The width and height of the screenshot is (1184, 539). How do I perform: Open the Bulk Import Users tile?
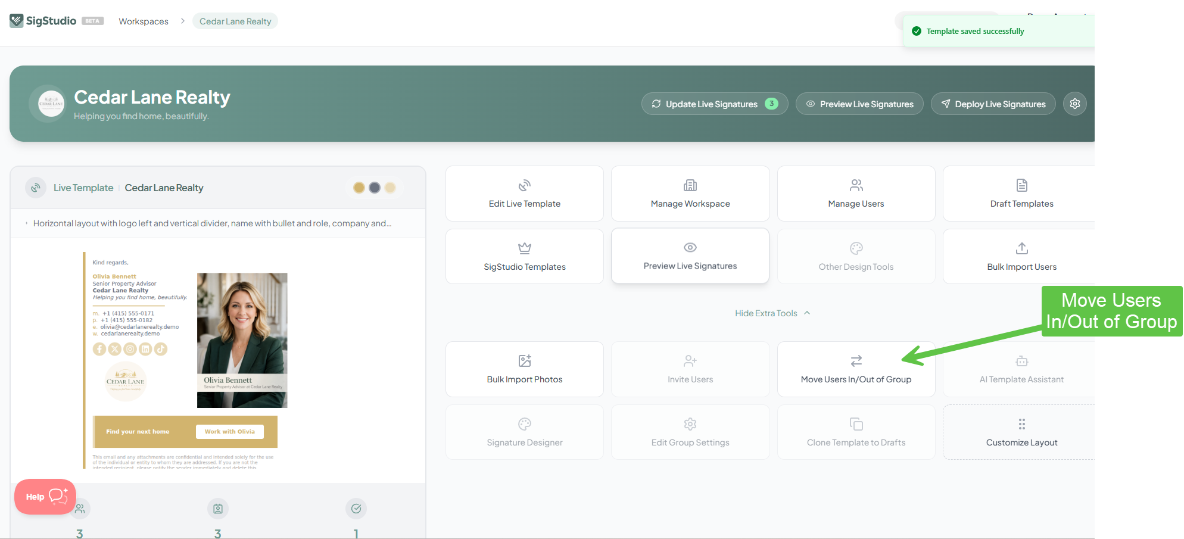point(1019,257)
